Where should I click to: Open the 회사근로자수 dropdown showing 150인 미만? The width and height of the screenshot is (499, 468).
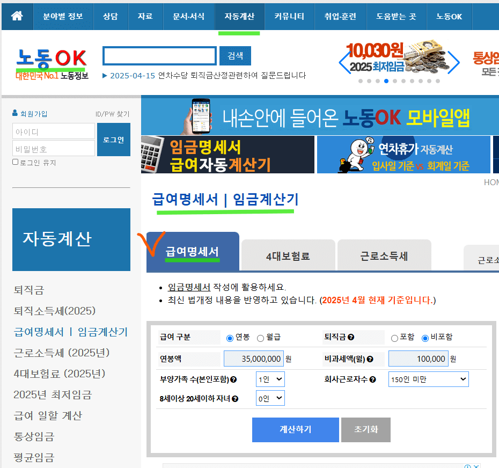[x=428, y=378]
